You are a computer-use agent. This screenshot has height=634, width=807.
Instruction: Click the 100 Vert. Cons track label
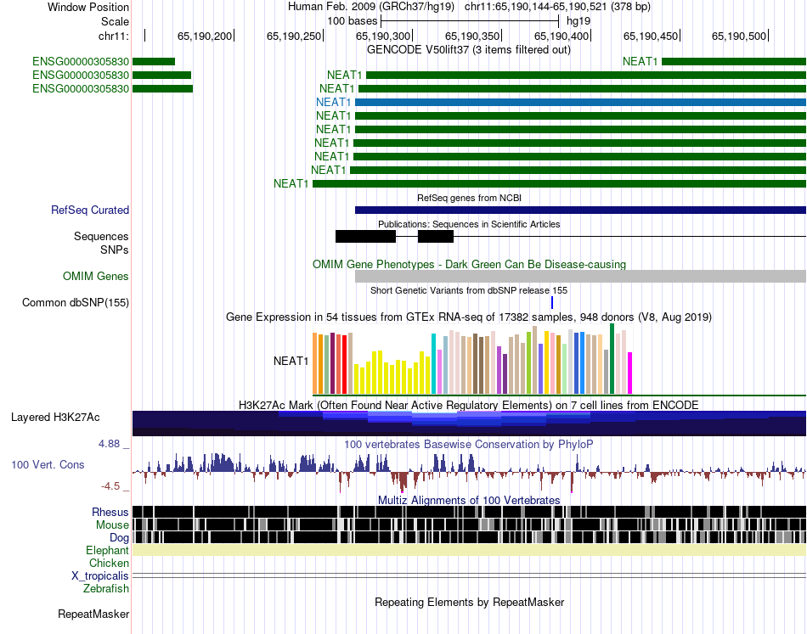pyautogui.click(x=48, y=465)
